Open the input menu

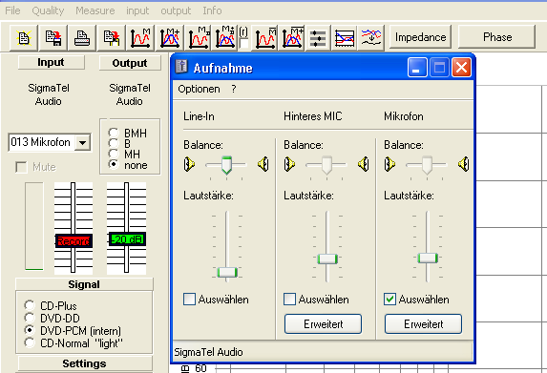click(x=137, y=10)
